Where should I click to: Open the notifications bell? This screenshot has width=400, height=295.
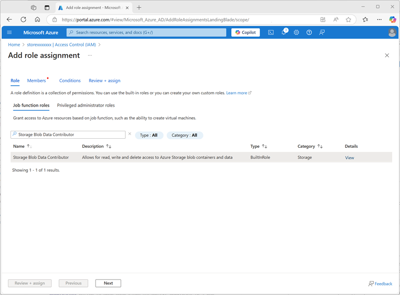pos(284,32)
